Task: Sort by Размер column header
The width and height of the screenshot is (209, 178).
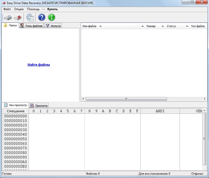Action: 144,26
